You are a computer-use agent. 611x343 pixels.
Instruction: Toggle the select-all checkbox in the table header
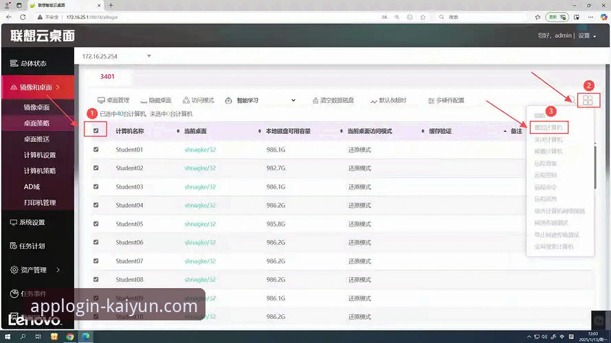pos(96,130)
